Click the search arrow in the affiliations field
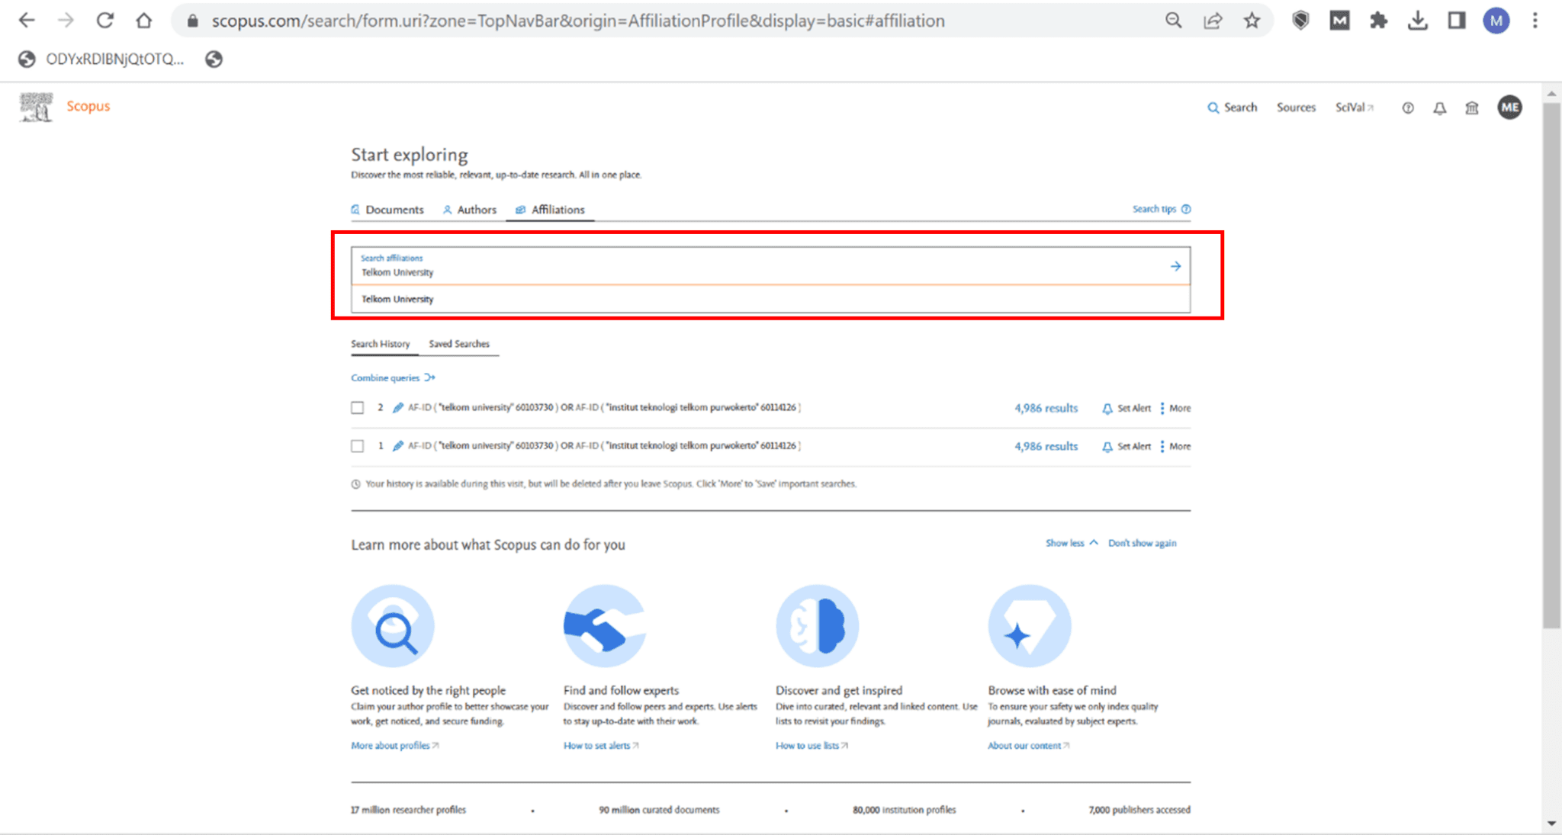The width and height of the screenshot is (1562, 835). (x=1175, y=266)
